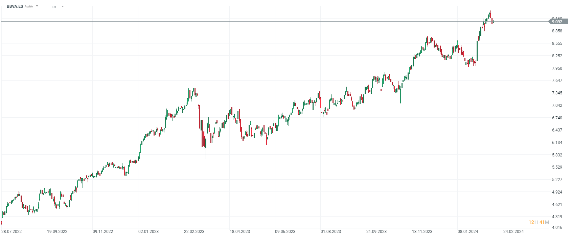Click the BBVA.ES ticker name

click(15, 6)
